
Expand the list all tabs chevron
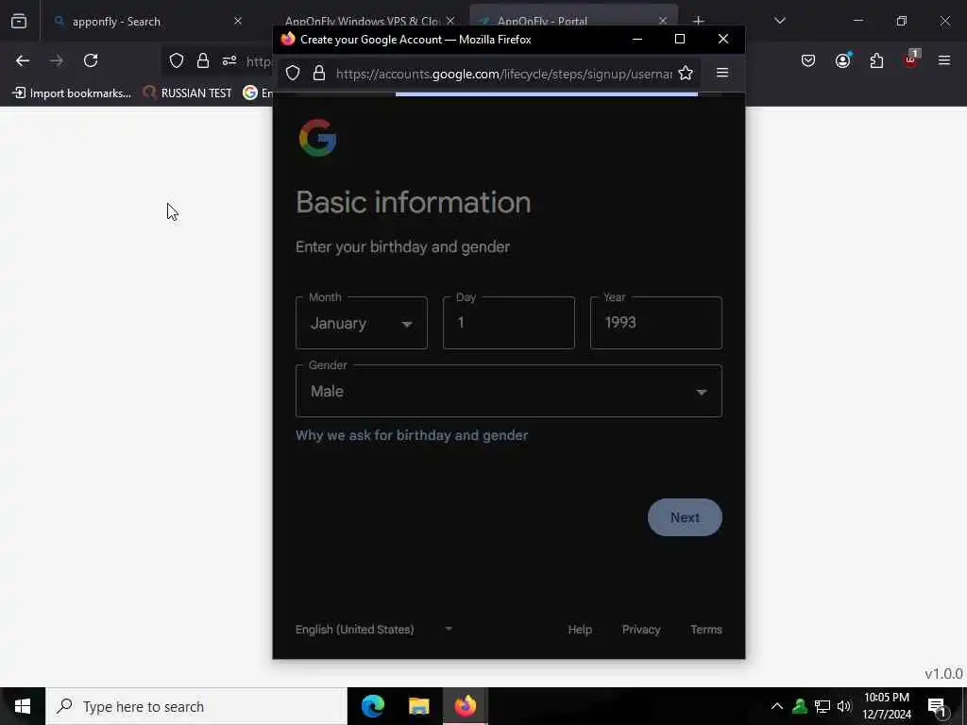click(x=779, y=21)
